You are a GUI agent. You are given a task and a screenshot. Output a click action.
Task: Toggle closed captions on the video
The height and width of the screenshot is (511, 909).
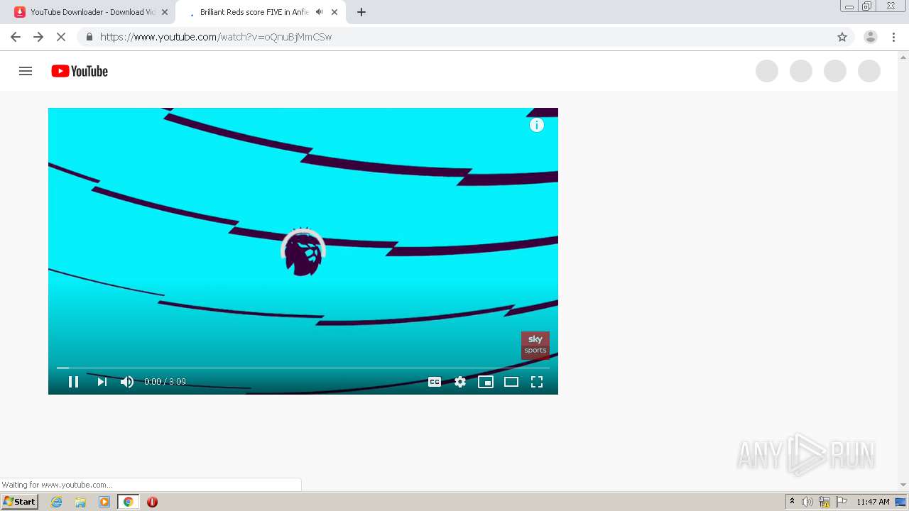[x=435, y=382]
